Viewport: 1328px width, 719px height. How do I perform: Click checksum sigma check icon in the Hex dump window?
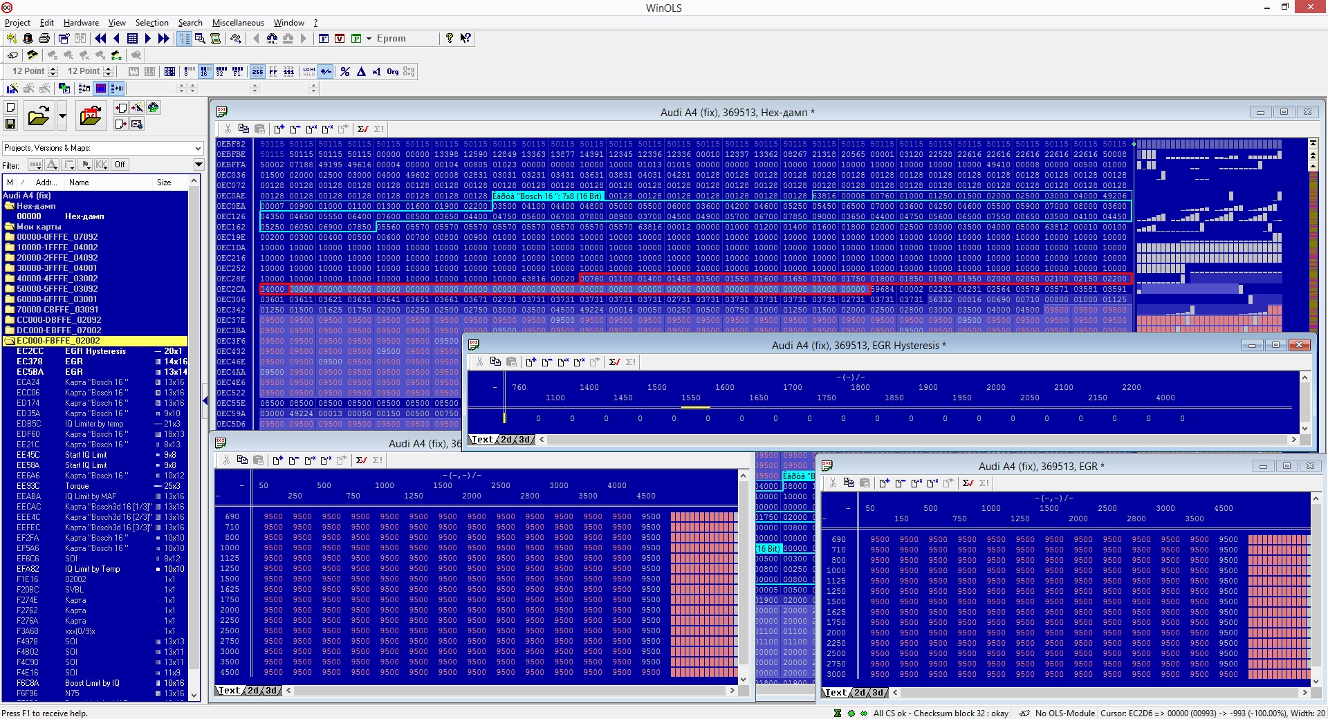click(x=362, y=129)
